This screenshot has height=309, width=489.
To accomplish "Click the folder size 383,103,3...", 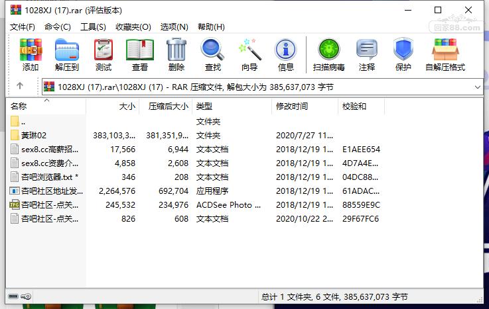I will 114,136.
